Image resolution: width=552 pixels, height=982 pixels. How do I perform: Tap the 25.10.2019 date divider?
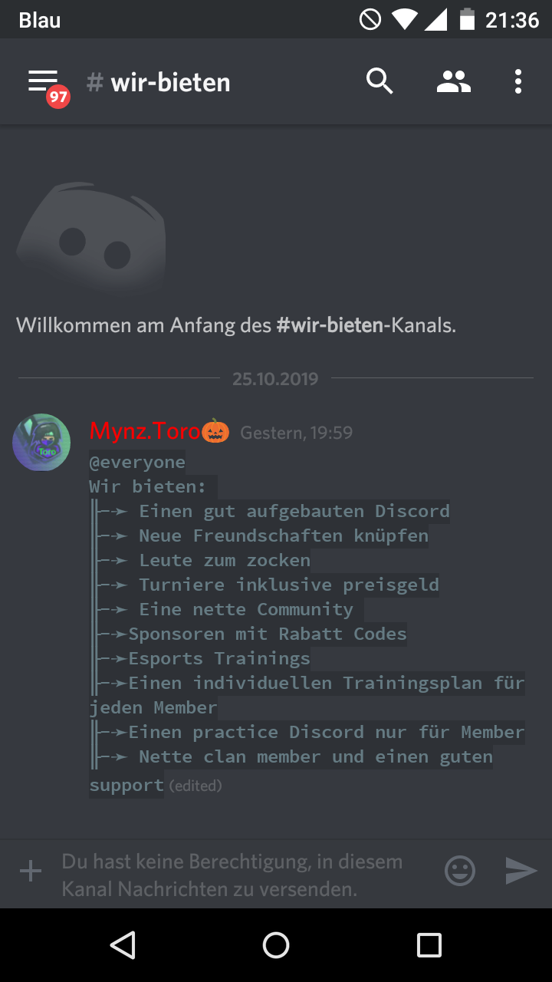275,378
